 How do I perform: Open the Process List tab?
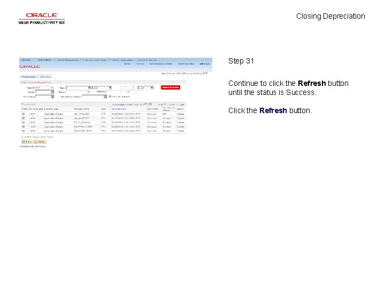28,77
